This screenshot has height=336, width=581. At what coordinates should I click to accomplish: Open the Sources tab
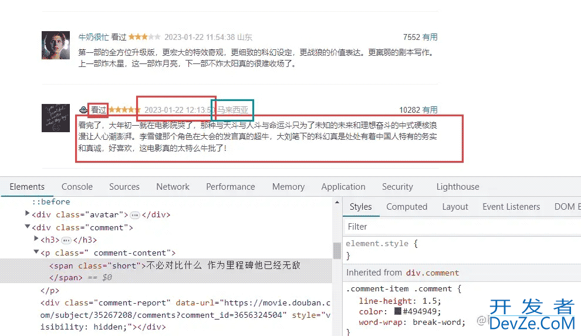pyautogui.click(x=124, y=187)
